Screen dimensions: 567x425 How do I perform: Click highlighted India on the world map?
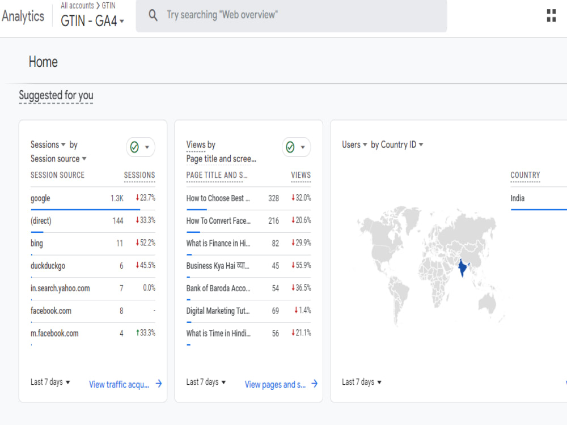pos(464,267)
